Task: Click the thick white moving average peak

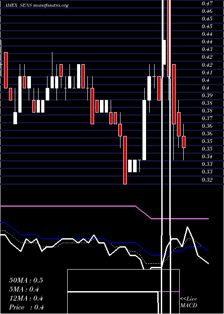Action: (x=187, y=227)
